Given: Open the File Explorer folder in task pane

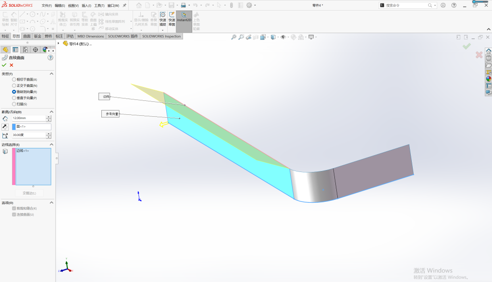Looking at the screenshot, I should 489,65.
